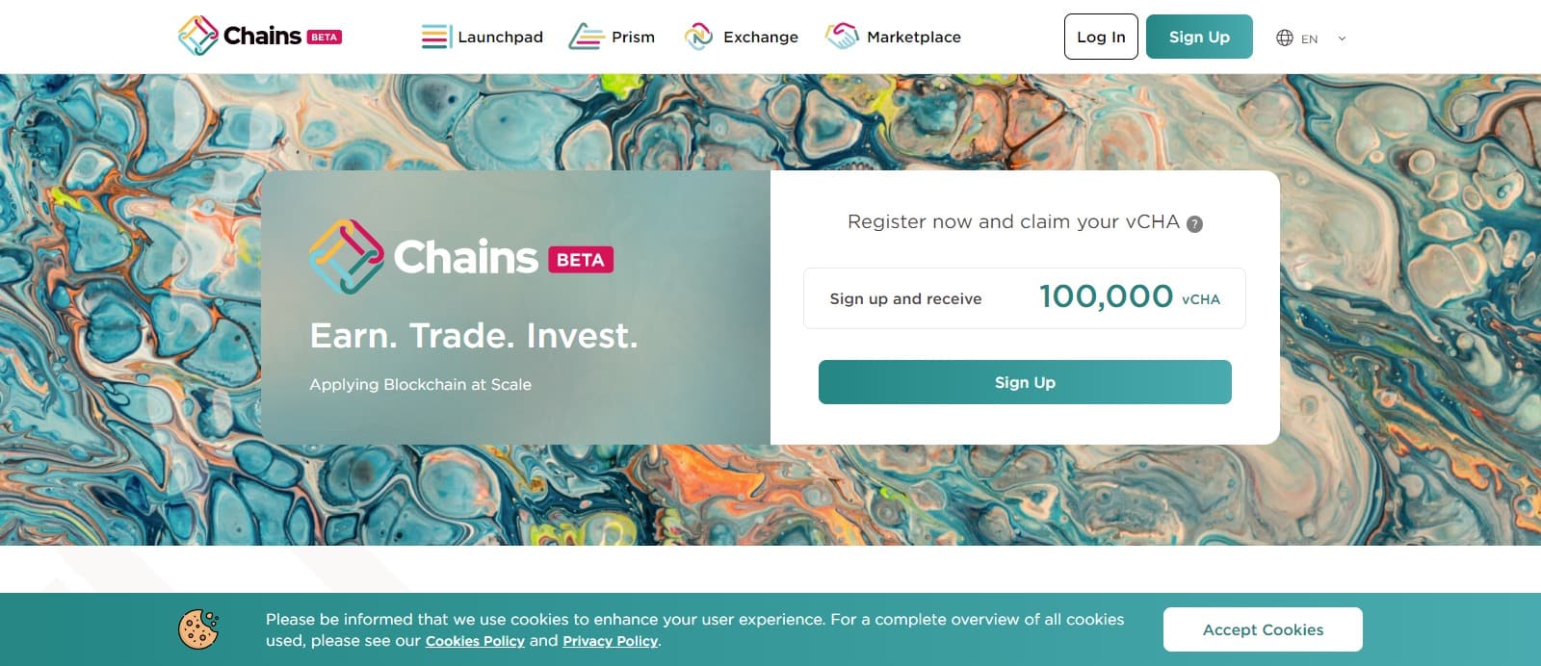
Task: Open the Launchpad menu item
Action: 500,38
